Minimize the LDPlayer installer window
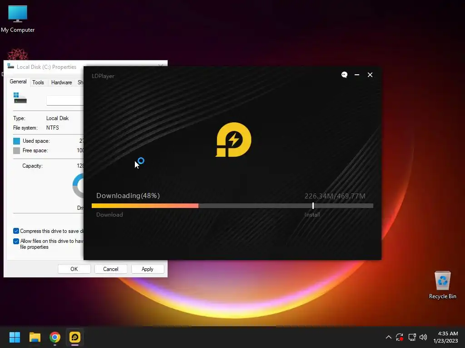 (x=357, y=75)
